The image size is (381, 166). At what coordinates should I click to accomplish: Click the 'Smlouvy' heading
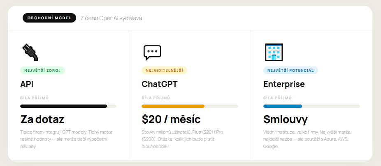(285, 119)
